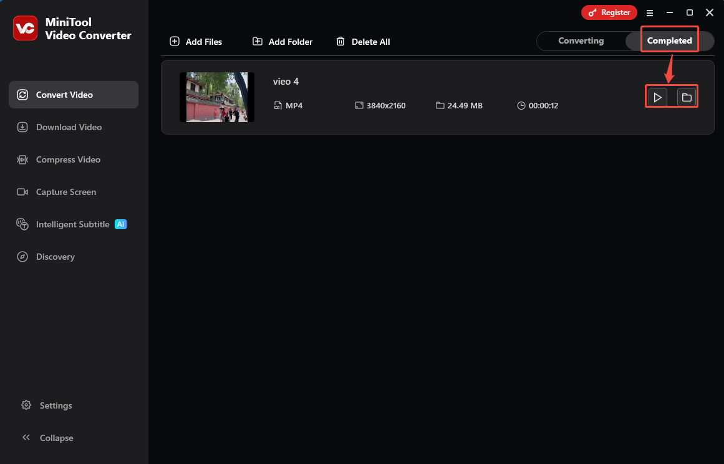Click the hamburger menu icon
Image resolution: width=724 pixels, height=464 pixels.
pyautogui.click(x=650, y=12)
